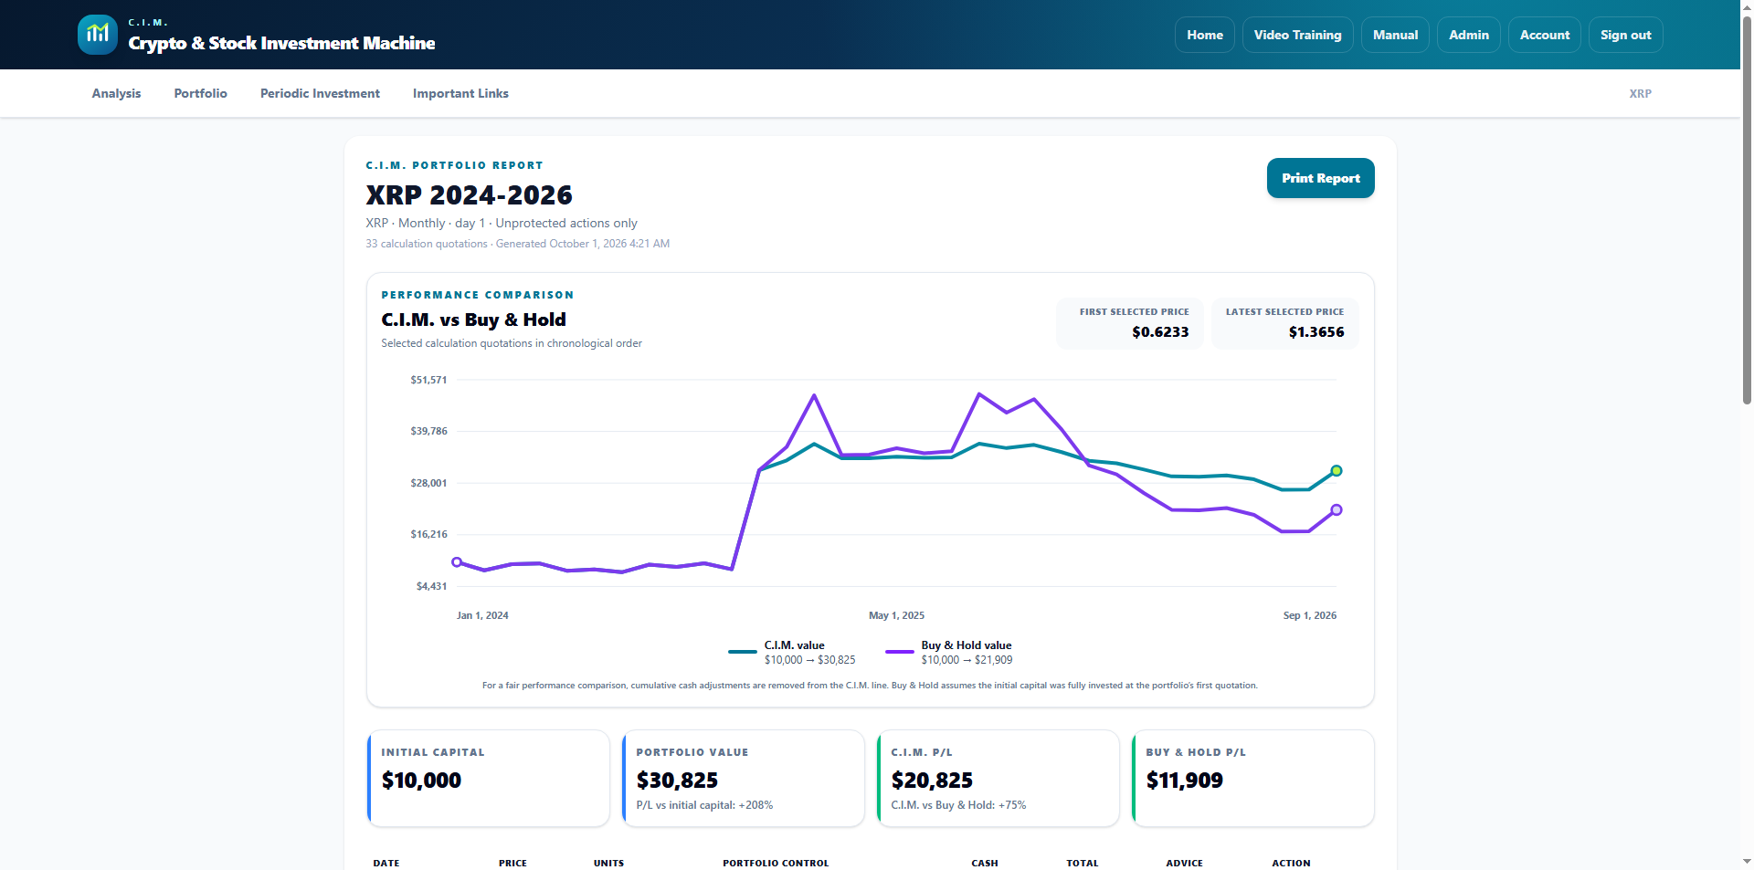Click the teal C.I.M. value legend swatch
This screenshot has width=1754, height=870.
point(742,652)
